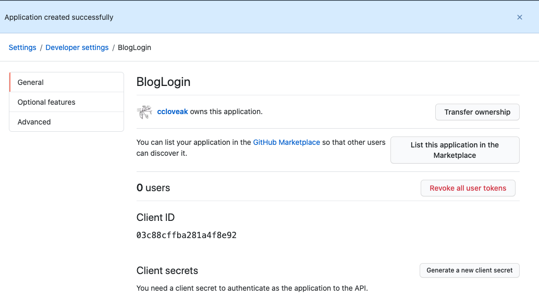This screenshot has width=539, height=298.
Task: Go to Developer settings breadcrumb
Action: coord(77,47)
